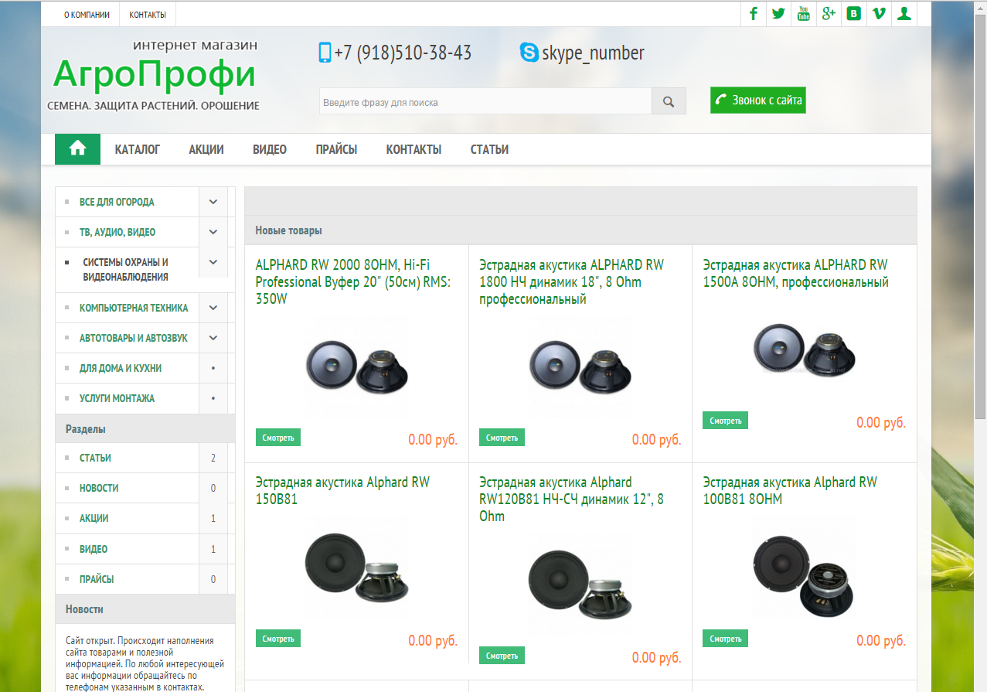Open СТАТЬИ section in Разделы
Viewport: 987px width, 692px height.
[95, 458]
